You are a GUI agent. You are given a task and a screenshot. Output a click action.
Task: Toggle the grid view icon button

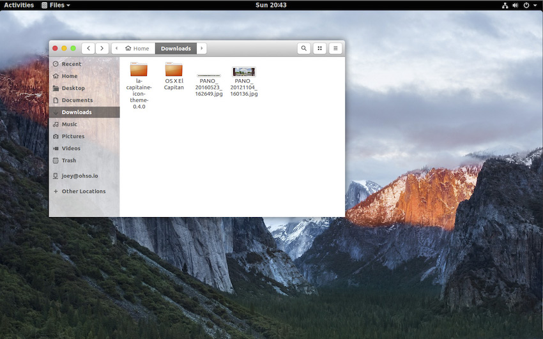[x=319, y=49]
